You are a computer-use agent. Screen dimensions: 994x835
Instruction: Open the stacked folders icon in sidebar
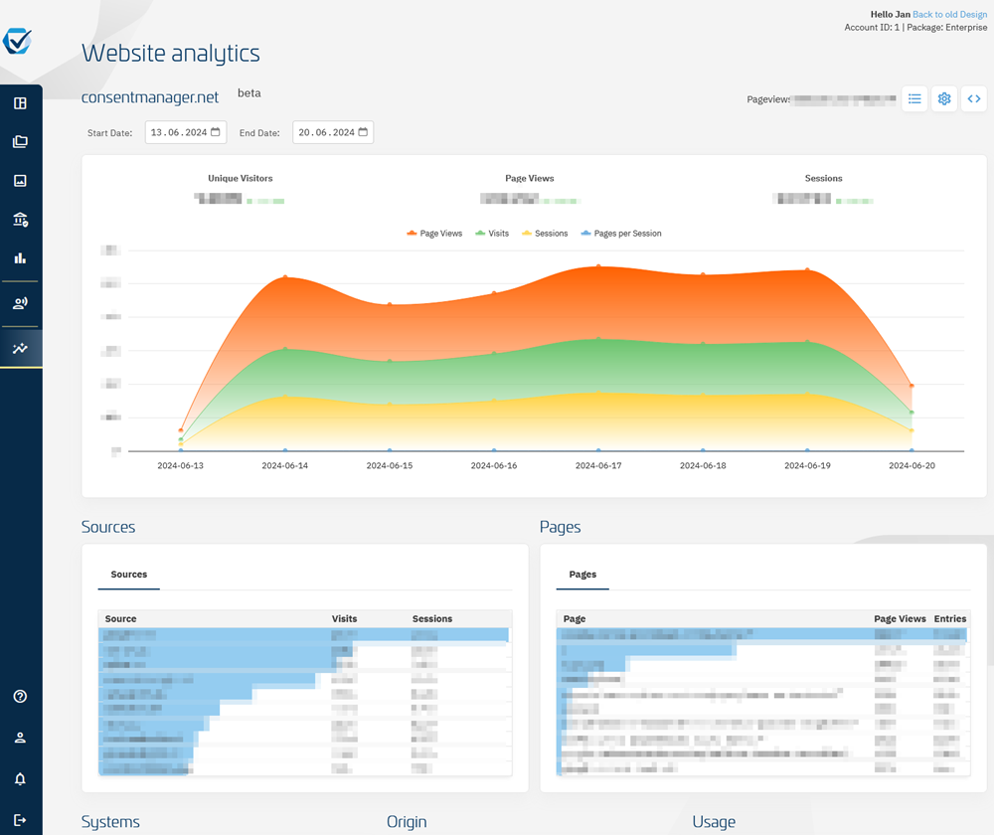20,142
